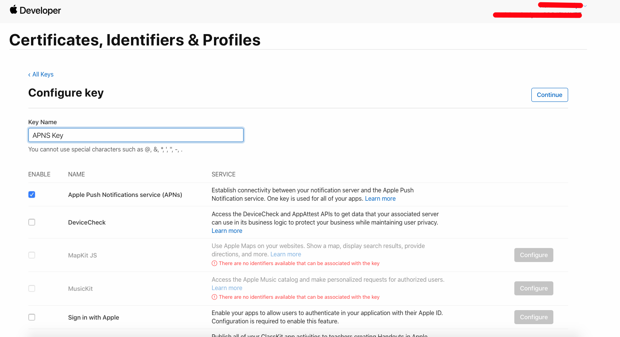The width and height of the screenshot is (620, 337).
Task: Go back to All Keys
Action: click(41, 74)
